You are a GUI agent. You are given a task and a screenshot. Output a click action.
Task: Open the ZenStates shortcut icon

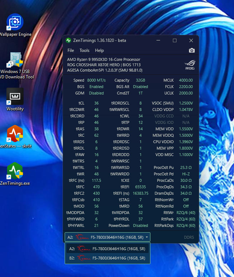pyautogui.click(x=15, y=134)
